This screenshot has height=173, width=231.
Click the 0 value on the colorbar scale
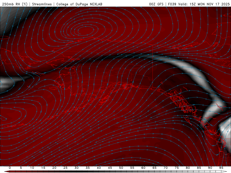point(10,168)
